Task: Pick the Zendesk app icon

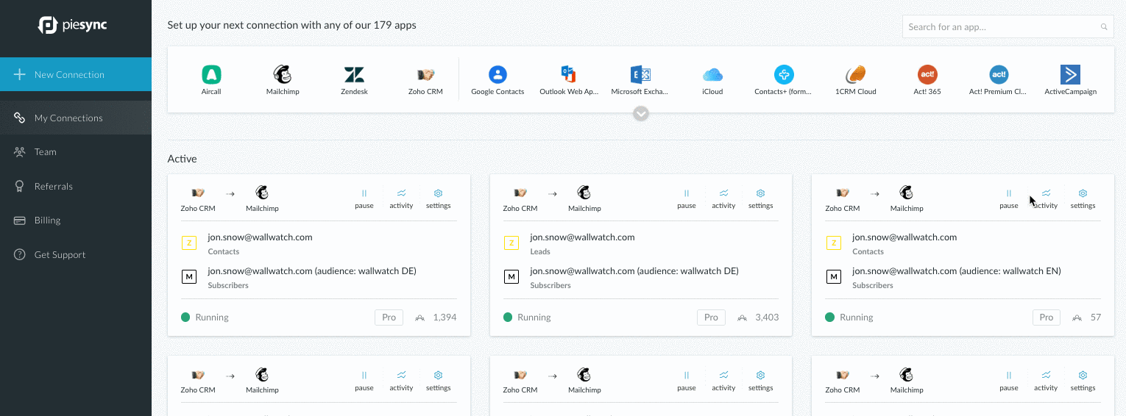Action: coord(354,74)
